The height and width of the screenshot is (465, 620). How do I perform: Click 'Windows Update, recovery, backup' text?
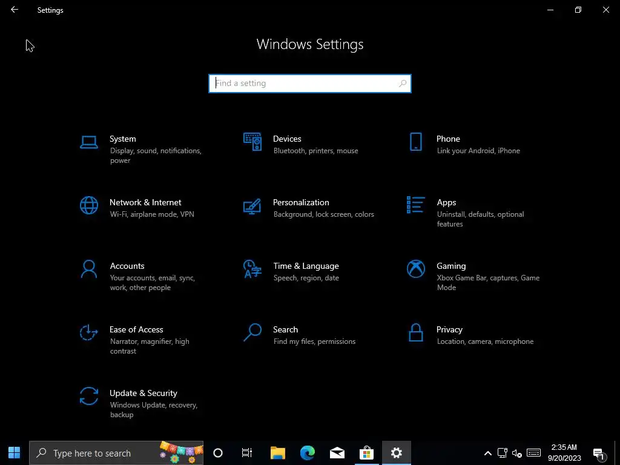[x=153, y=410]
